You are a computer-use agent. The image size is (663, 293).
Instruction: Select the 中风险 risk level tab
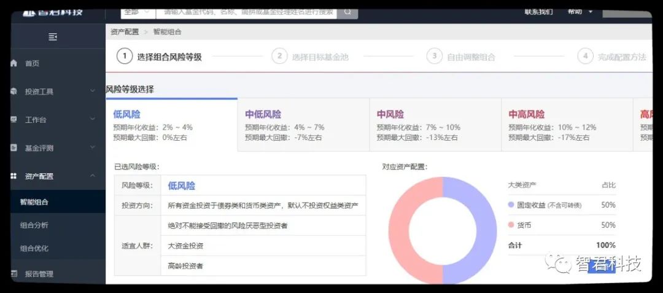435,125
